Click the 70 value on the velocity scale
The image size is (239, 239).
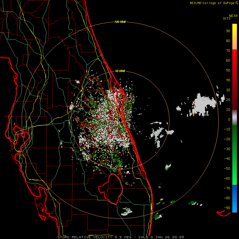point(228,51)
